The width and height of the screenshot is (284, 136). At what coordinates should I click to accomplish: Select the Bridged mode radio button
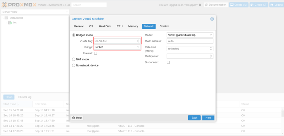tap(73, 35)
